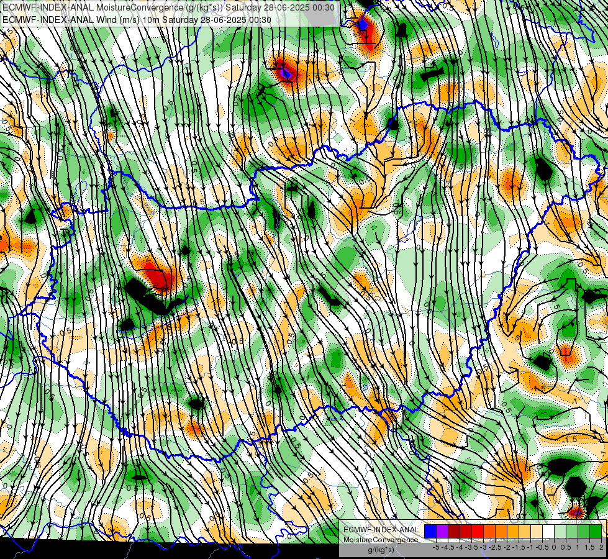The width and height of the screenshot is (608, 559).
Task: Click the 'Wind (m/s) 10m' title line
Action: coord(137,19)
